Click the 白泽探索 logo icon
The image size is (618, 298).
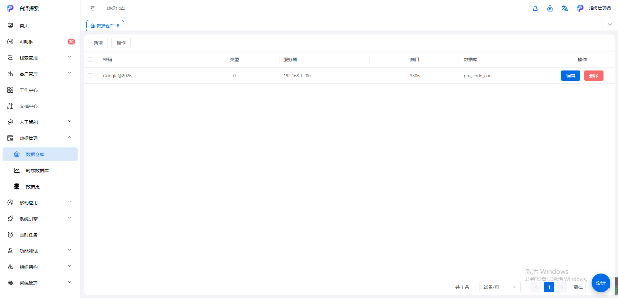pos(10,8)
